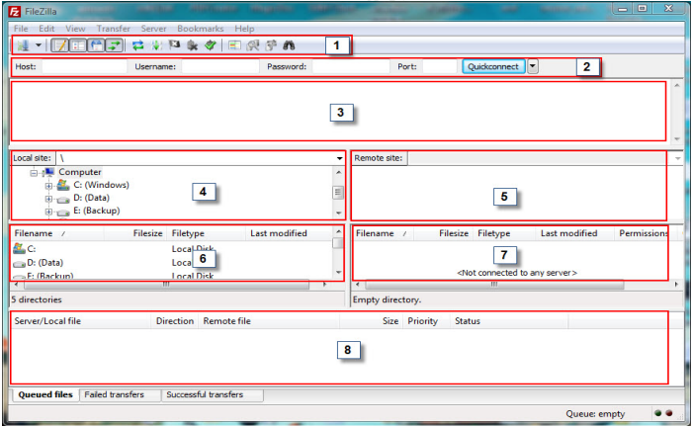Open the File menu
Viewport: 692px width, 427px height.
pyautogui.click(x=21, y=29)
